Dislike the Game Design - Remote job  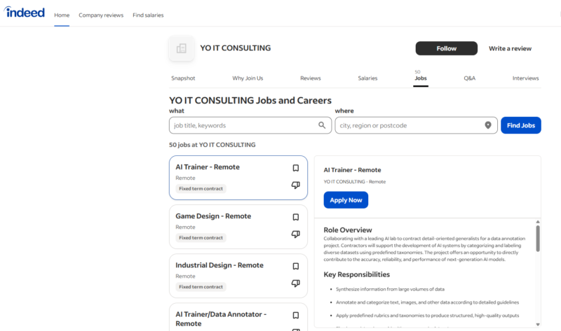tap(296, 234)
